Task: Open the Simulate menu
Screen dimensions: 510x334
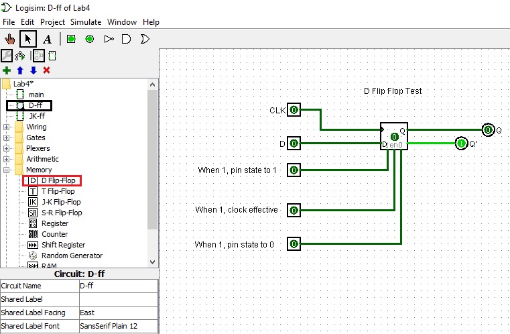Action: [x=86, y=22]
